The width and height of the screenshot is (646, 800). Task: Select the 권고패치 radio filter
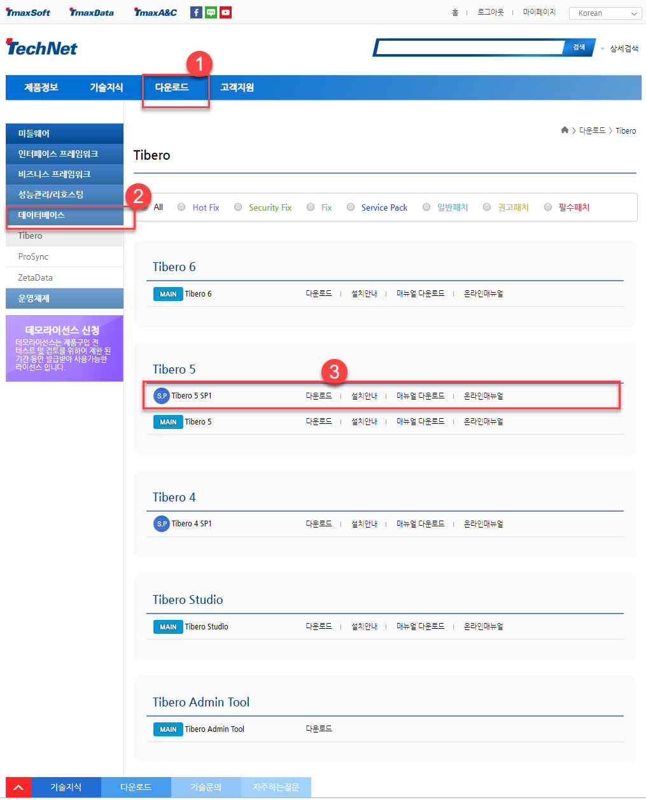487,207
